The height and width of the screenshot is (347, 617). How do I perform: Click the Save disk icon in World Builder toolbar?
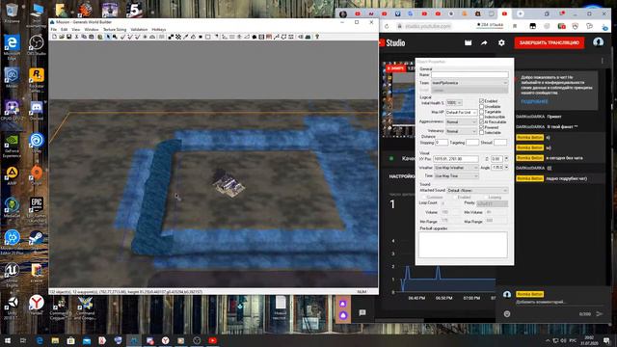point(68,37)
